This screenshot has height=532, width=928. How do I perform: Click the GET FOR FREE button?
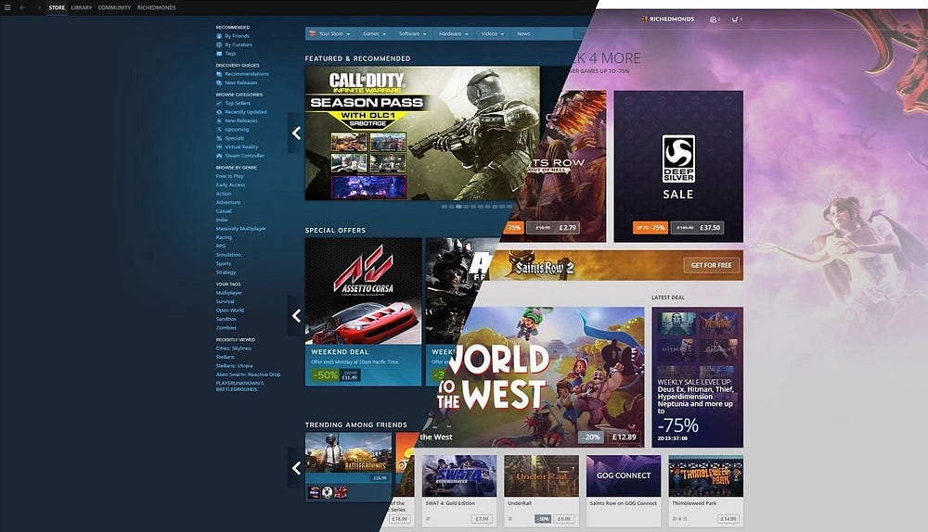pyautogui.click(x=711, y=265)
